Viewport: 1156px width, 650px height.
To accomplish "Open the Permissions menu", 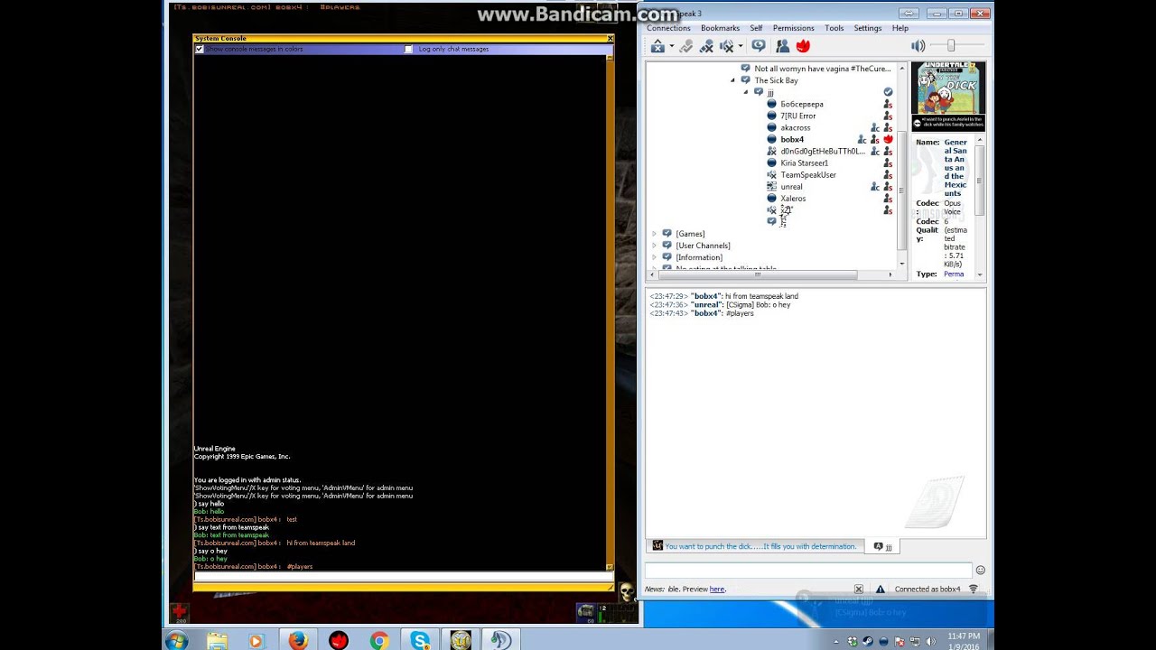I will tap(793, 28).
